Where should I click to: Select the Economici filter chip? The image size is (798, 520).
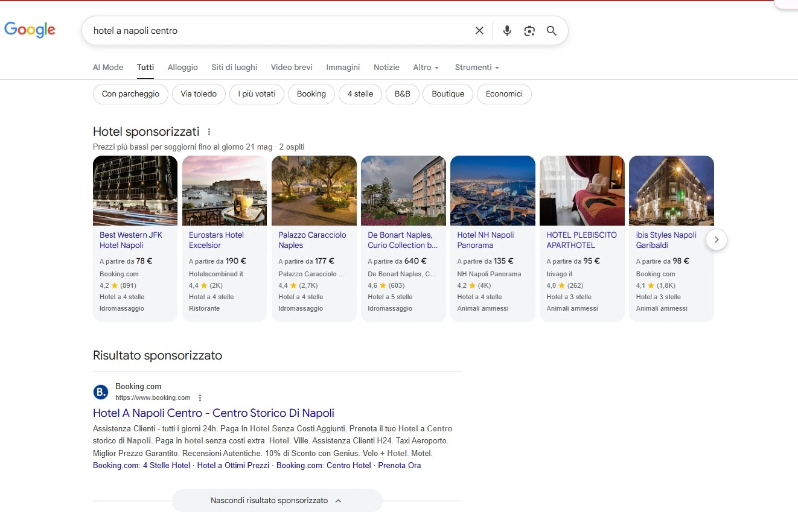click(504, 94)
